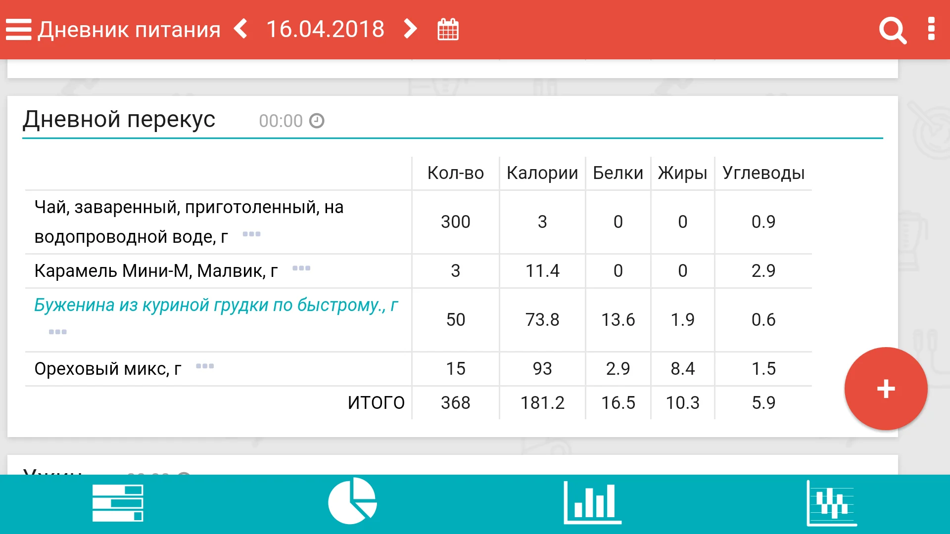Tap the Дневной перекус meal title
Viewport: 950px width, 534px height.
pos(119,120)
